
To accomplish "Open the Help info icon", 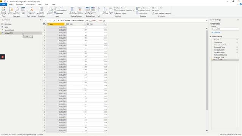I will click(x=240, y=4).
